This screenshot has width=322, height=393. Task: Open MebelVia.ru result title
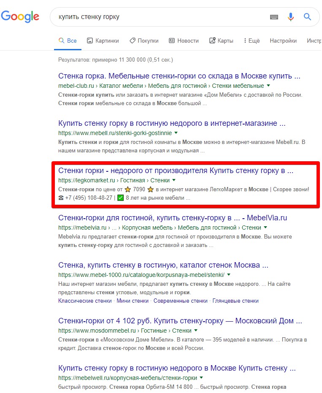coord(173,218)
